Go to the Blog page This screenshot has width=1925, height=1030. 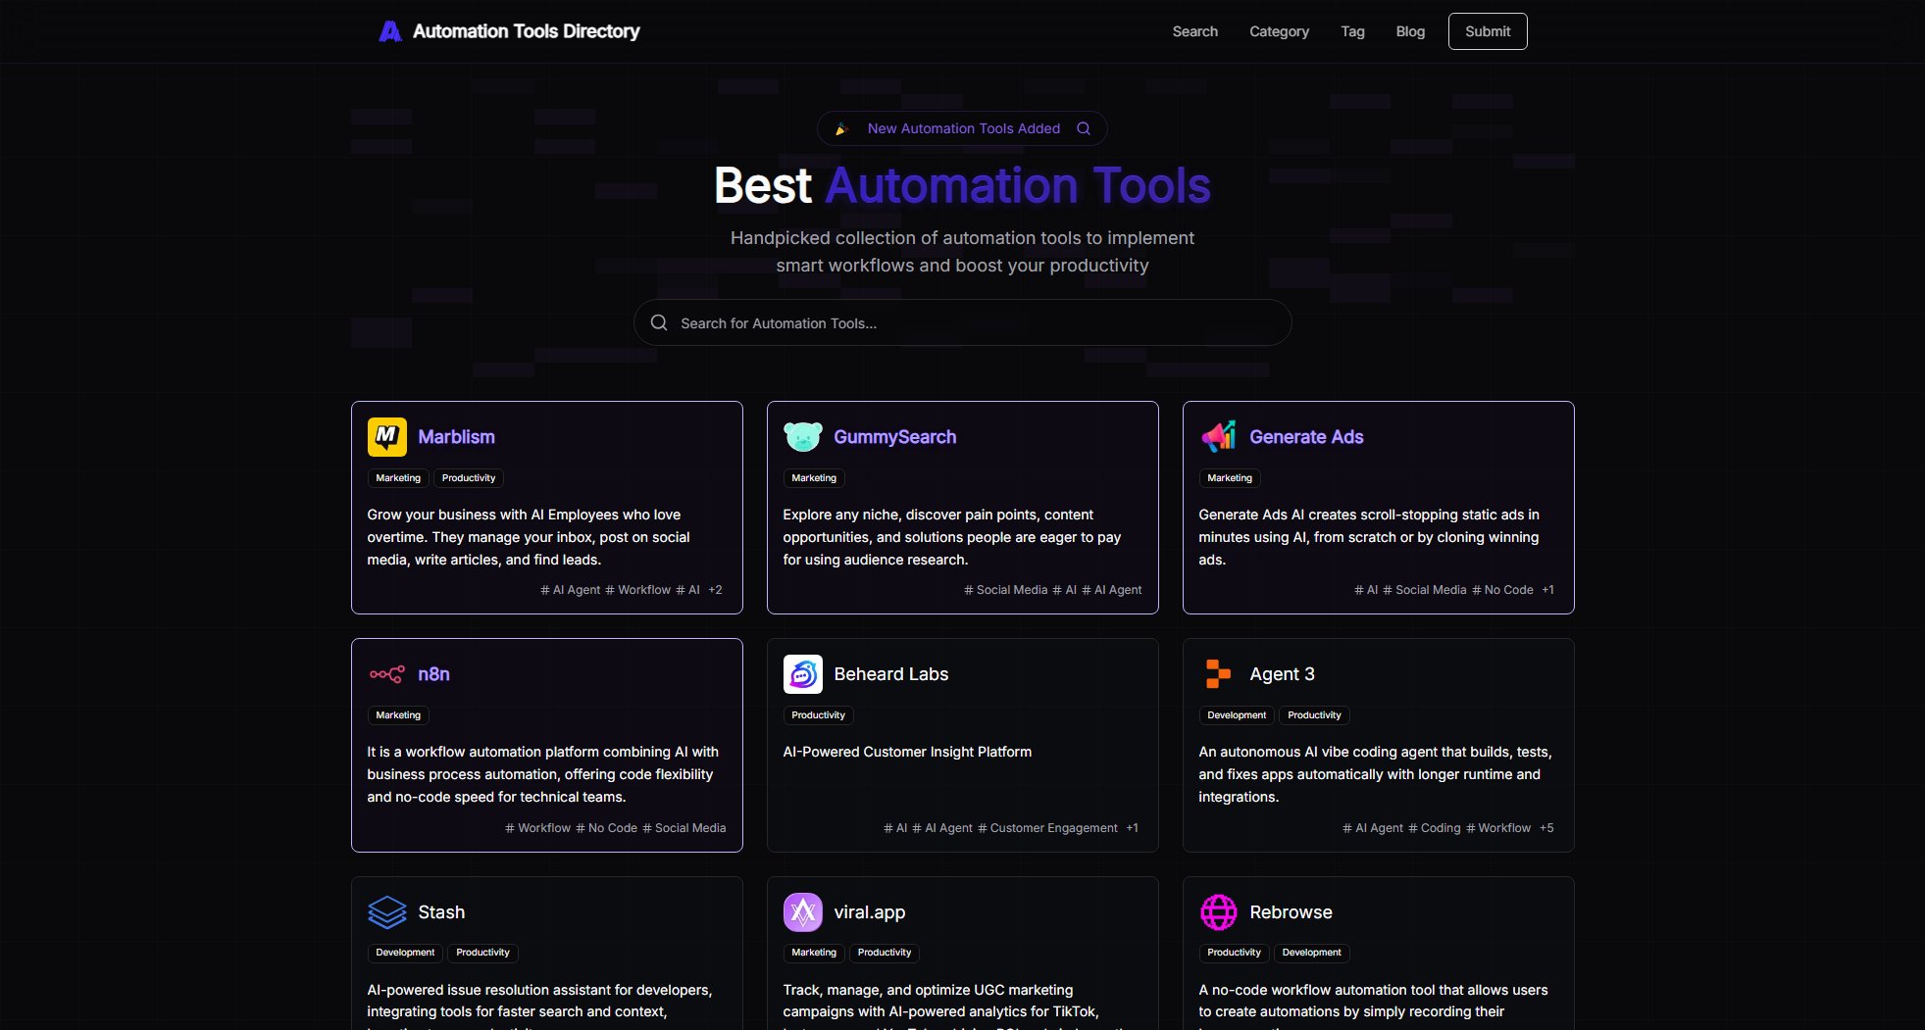[x=1410, y=31]
